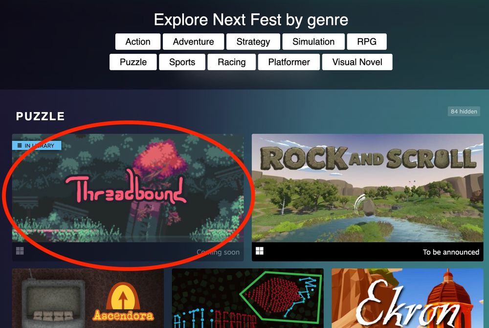Open the Ascendora game thumbnail
Image resolution: width=489 pixels, height=328 pixels.
(x=88, y=298)
